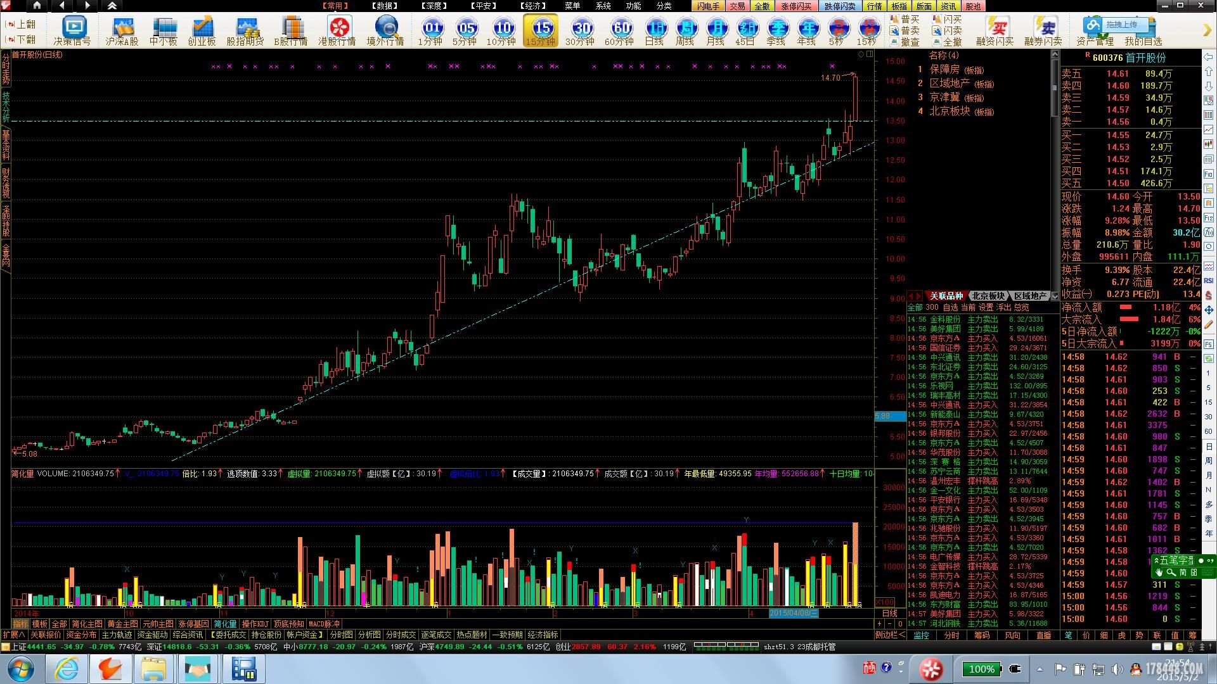Open the 基本资料 left sidebar tab
Viewport: 1217px width, 684px height.
pos(6,144)
